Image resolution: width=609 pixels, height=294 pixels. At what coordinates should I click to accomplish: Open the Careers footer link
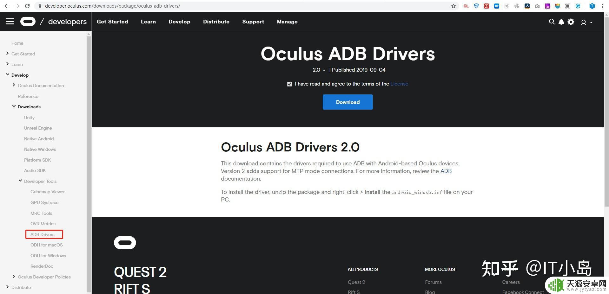tap(511, 282)
